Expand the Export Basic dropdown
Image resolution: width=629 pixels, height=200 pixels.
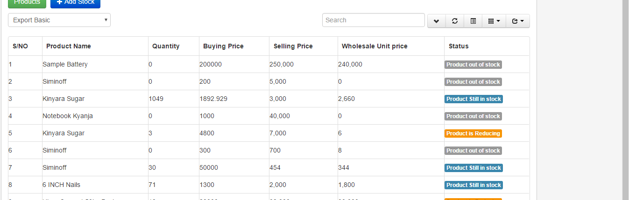(59, 20)
